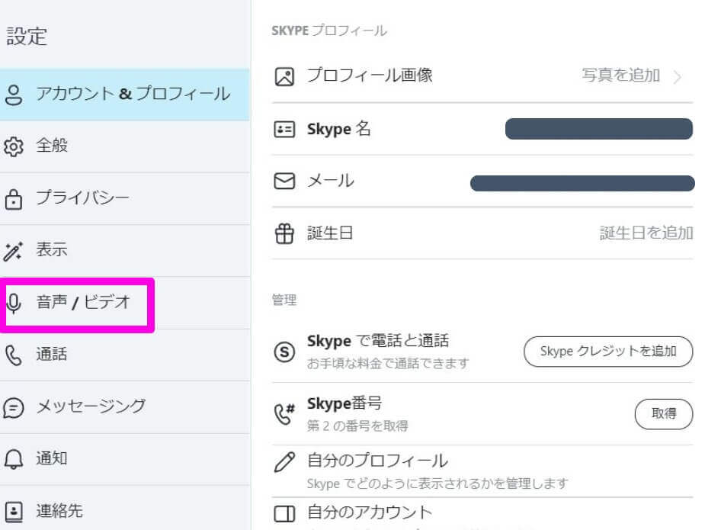705x530 pixels.
Task: Select the アカウント & プロフィール settings tab
Action: (x=124, y=95)
